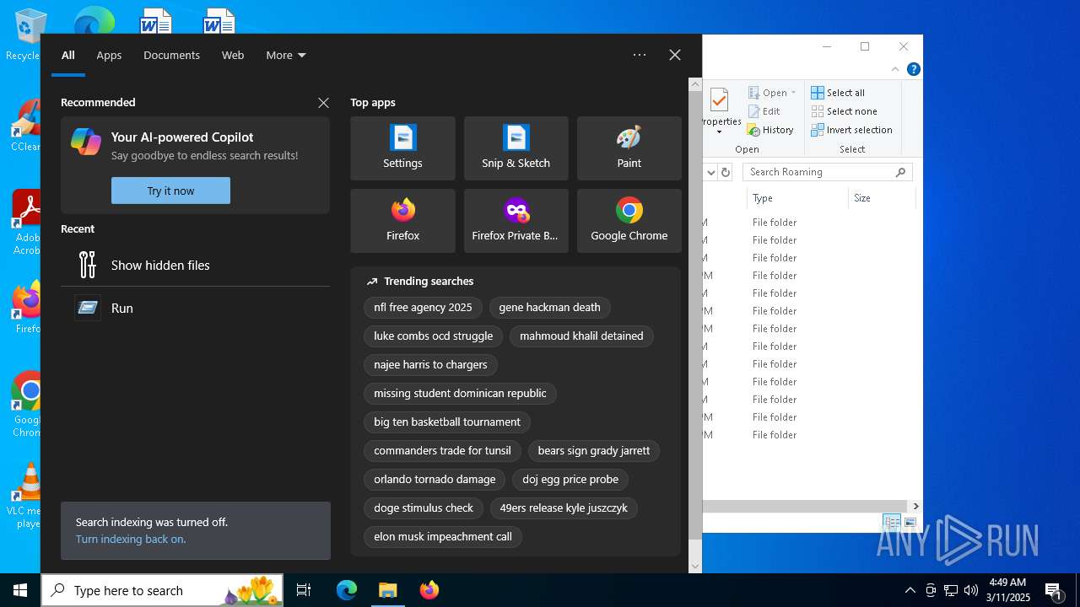Switch to Documents search tab
Screen dimensions: 1080x607
point(171,55)
